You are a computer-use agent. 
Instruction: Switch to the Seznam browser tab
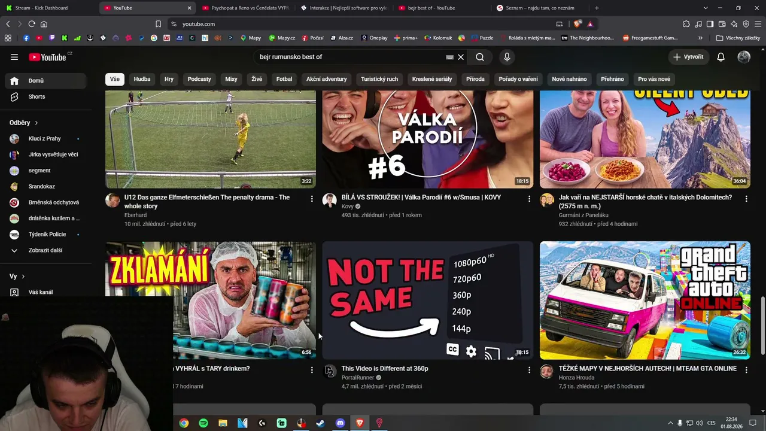(x=540, y=8)
